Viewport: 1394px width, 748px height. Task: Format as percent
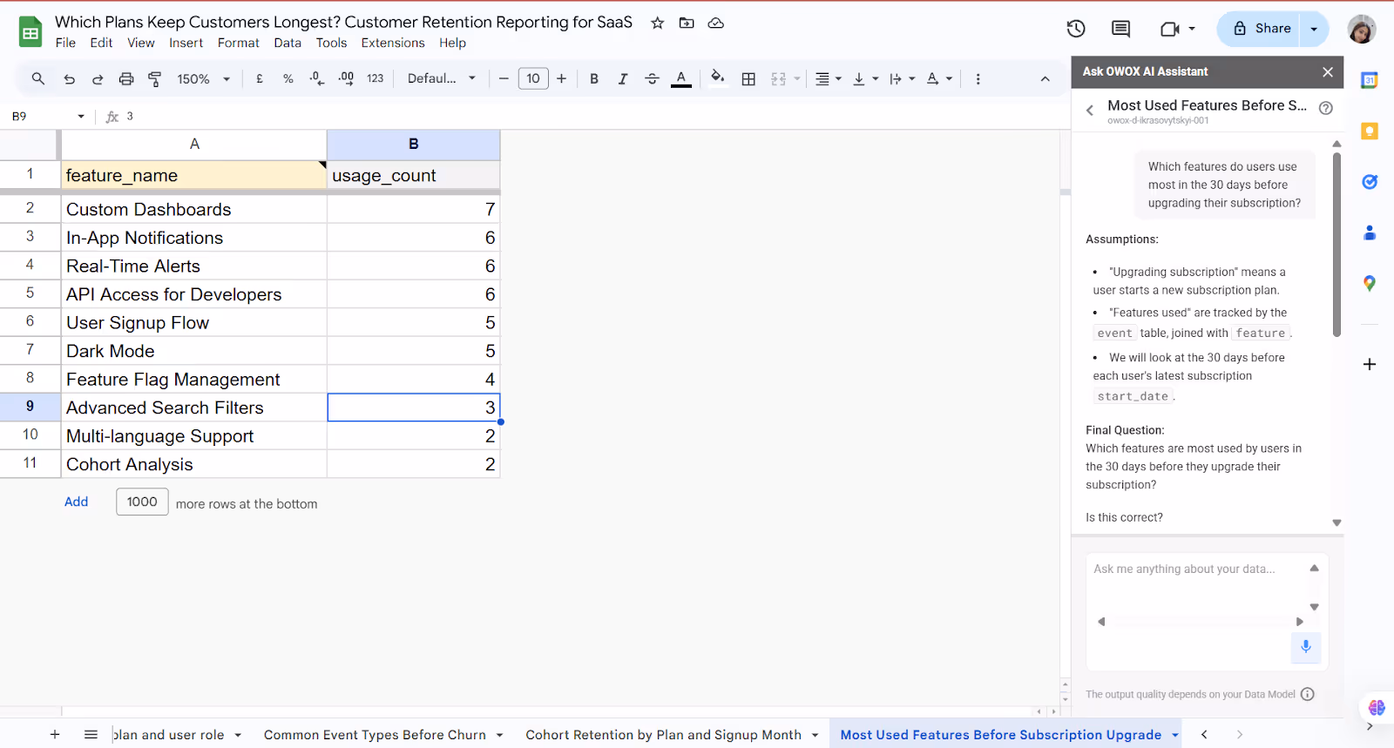click(288, 78)
